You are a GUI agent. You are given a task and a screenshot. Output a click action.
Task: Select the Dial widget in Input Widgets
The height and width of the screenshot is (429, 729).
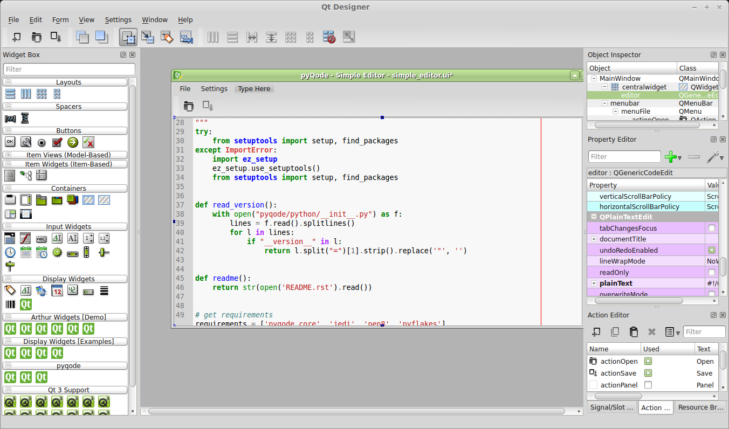pyautogui.click(x=57, y=252)
